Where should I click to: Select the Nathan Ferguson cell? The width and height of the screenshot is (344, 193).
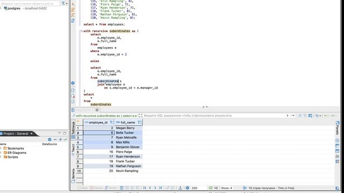[129, 166]
